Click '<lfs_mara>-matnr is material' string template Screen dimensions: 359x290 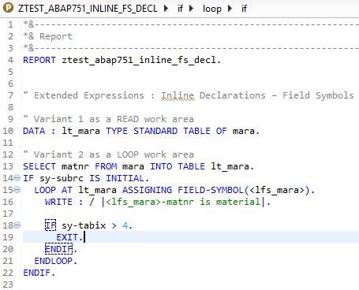183,202
